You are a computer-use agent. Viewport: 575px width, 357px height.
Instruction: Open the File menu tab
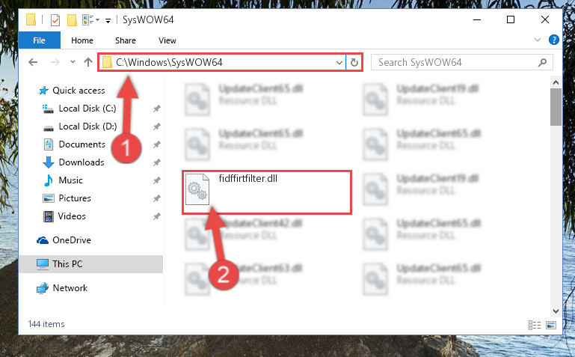coord(39,40)
